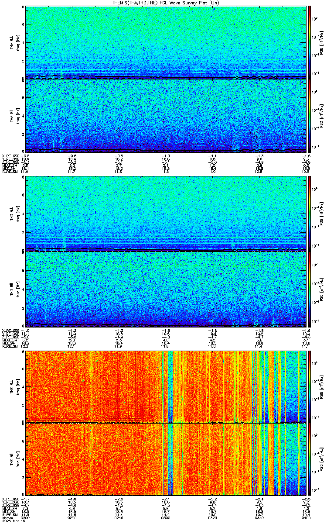The height and width of the screenshot is (524, 327).
Task: Select the THD B∥ spectrogram panel
Action: click(x=165, y=289)
